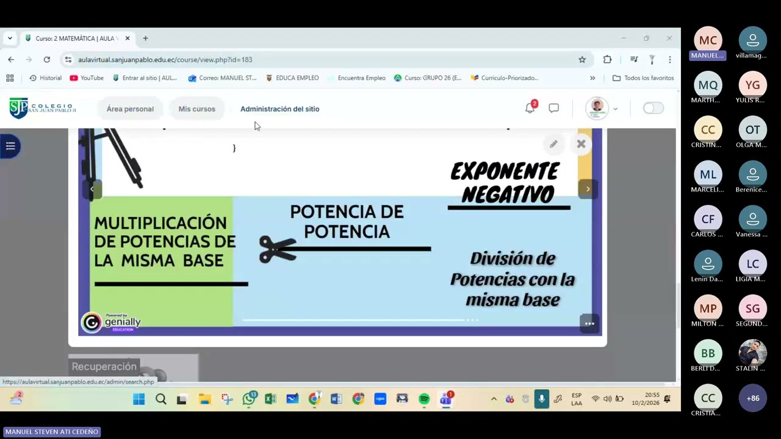Screen dimensions: 781x439
Task: Go to previous Genially slide arrow
Action: tap(92, 189)
